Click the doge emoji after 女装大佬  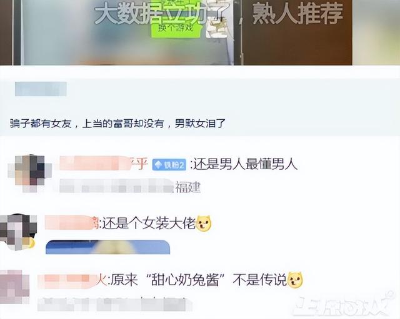pos(204,223)
